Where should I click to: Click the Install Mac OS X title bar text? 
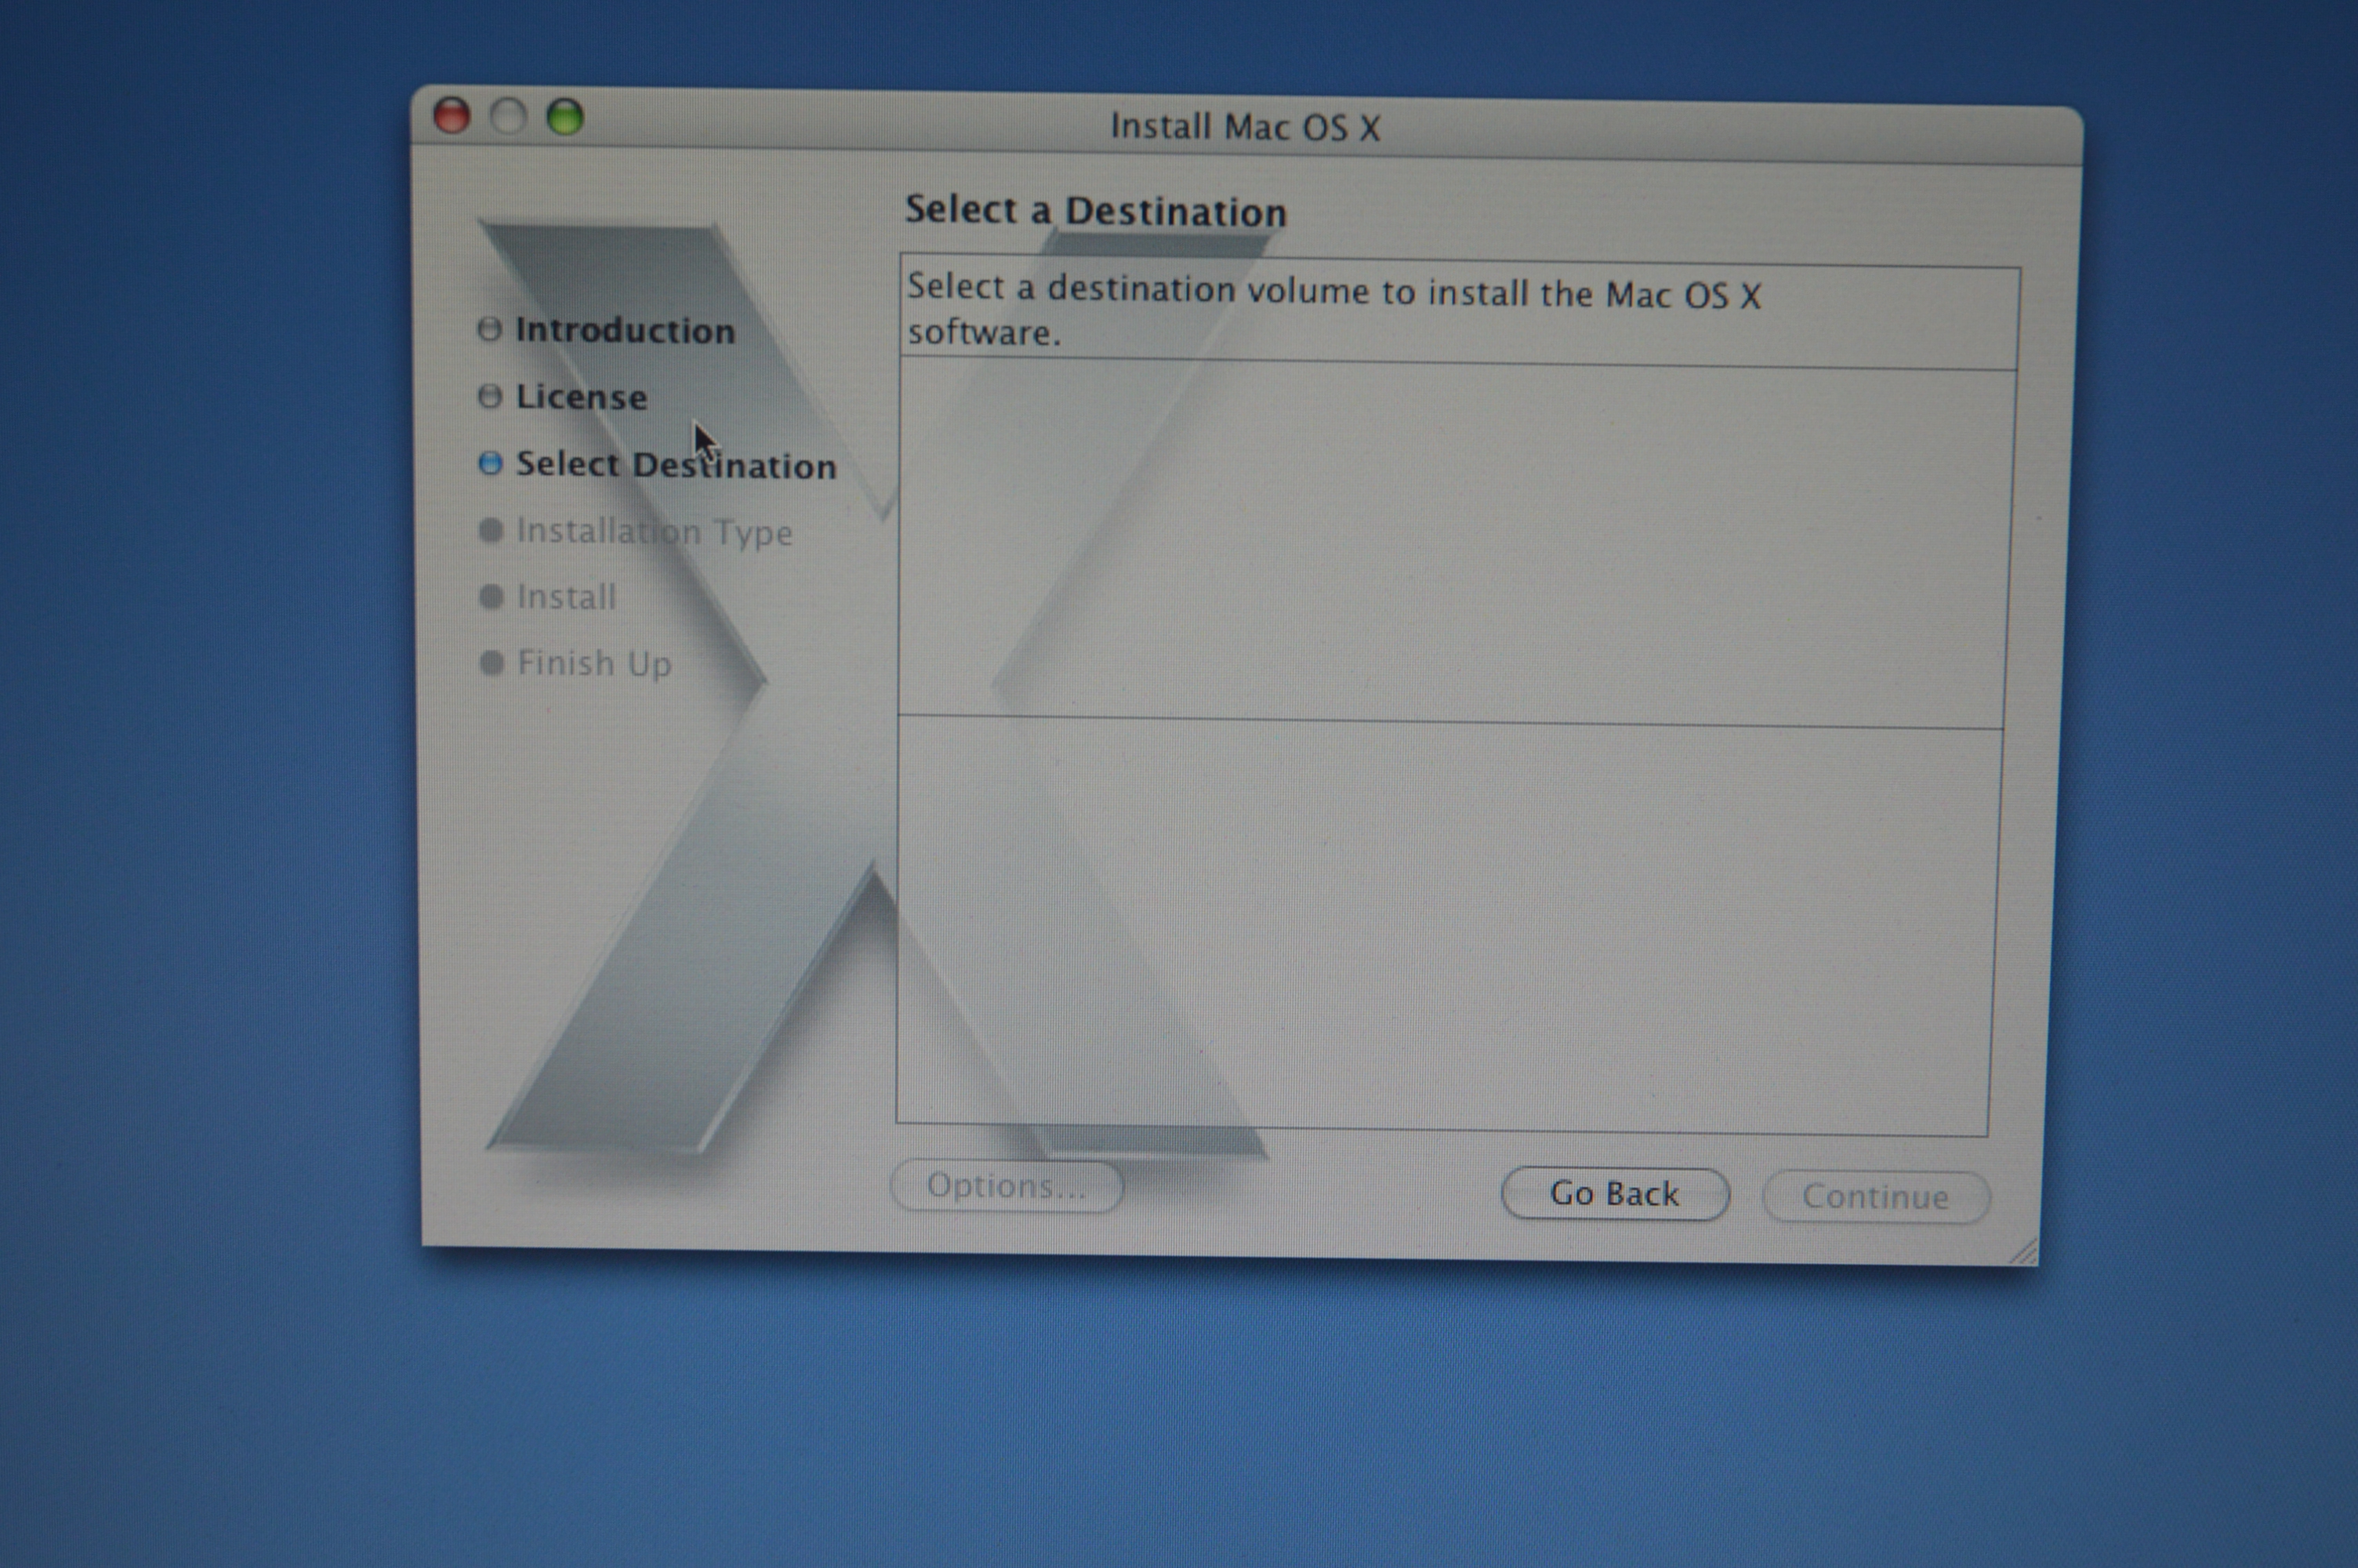click(1246, 127)
